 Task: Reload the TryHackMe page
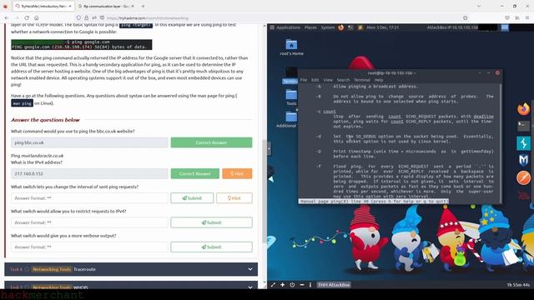[27, 18]
